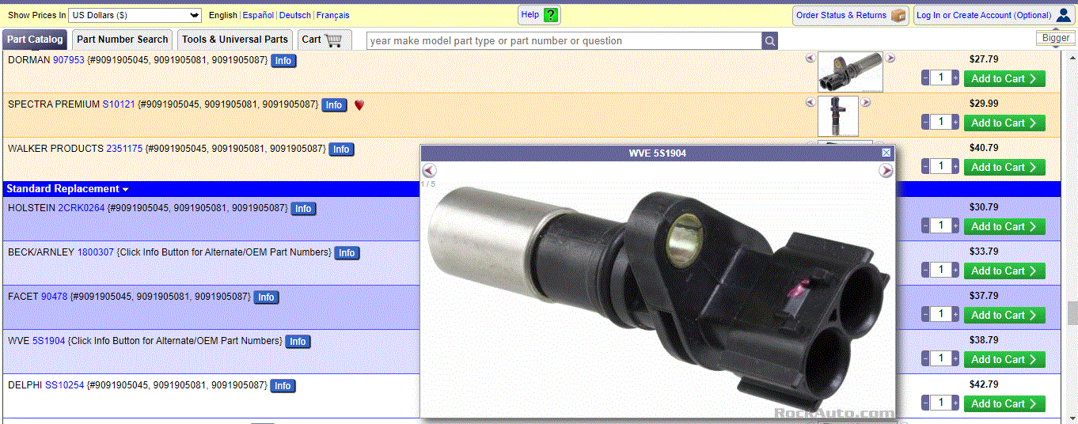Click the page vertical scrollbar thumb
The image size is (1078, 424).
pos(1072,312)
